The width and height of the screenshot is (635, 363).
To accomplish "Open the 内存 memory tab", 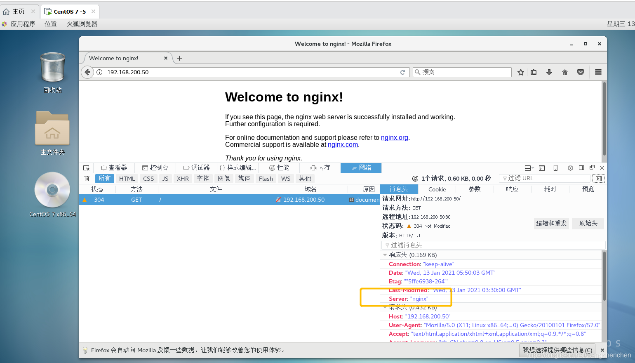I will pyautogui.click(x=320, y=168).
